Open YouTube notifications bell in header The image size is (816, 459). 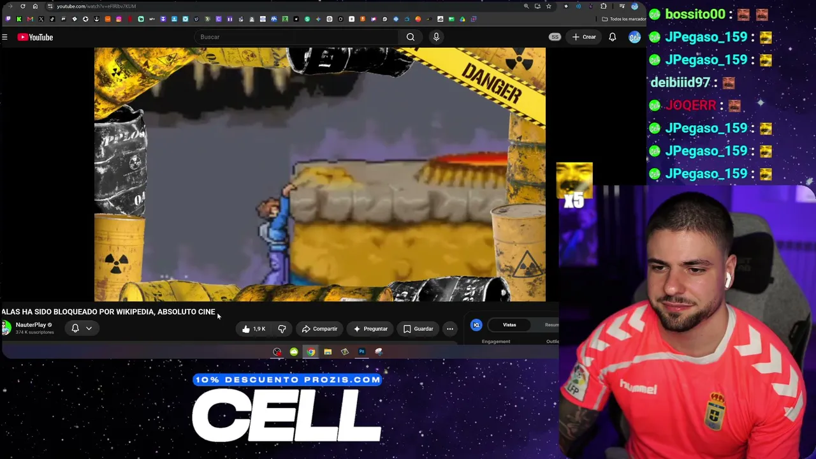pos(612,37)
